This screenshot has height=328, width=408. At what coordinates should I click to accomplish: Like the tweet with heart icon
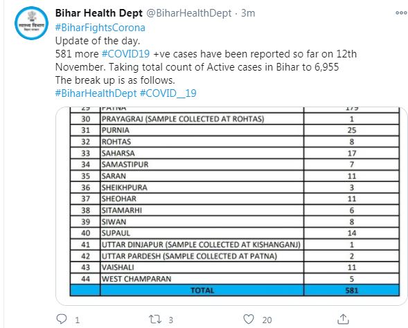click(x=249, y=319)
